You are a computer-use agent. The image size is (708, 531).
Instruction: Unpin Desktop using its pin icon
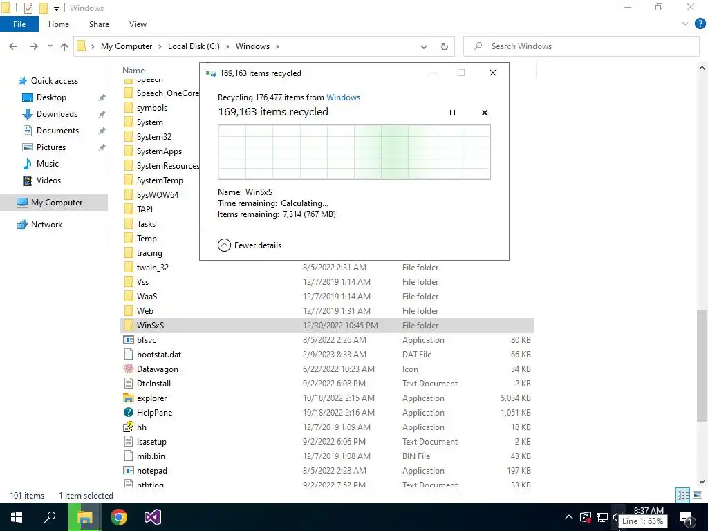click(102, 97)
